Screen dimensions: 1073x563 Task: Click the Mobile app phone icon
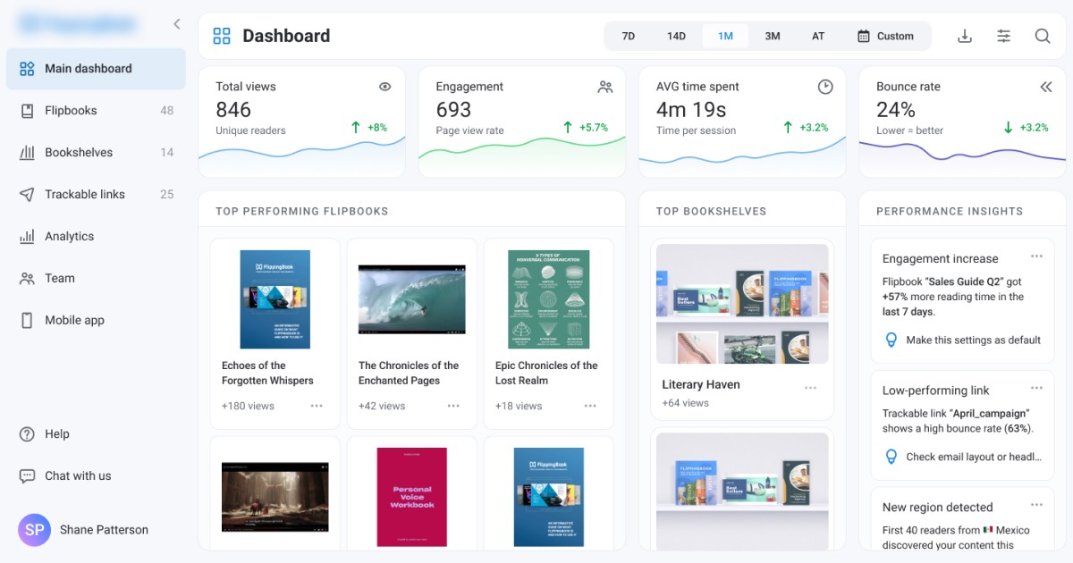coord(27,321)
